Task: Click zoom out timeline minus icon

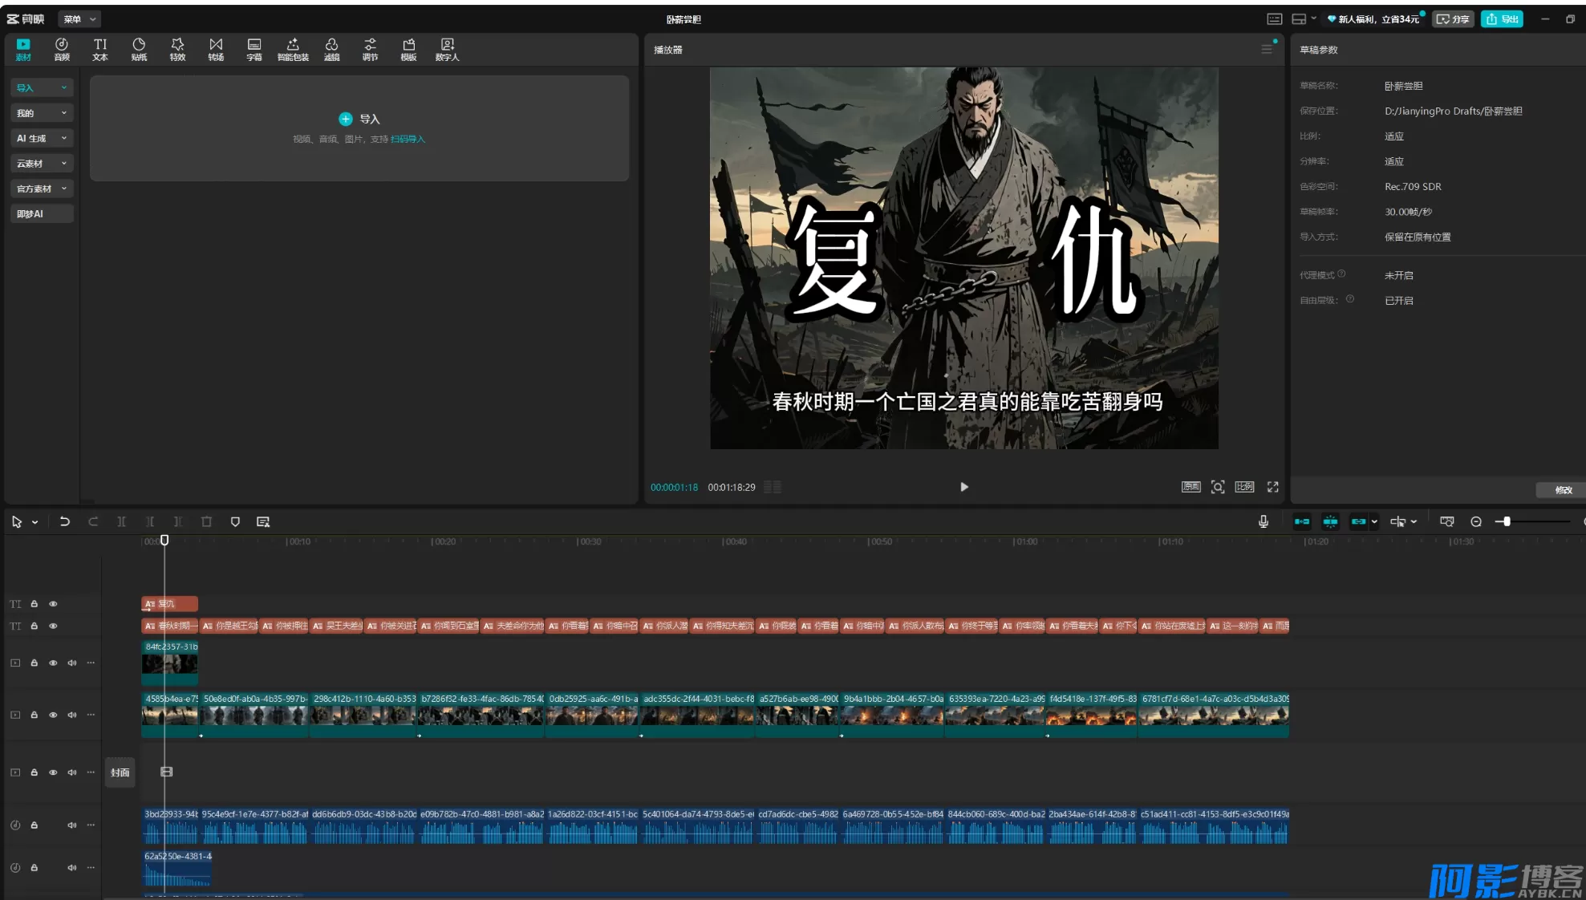Action: pos(1476,521)
